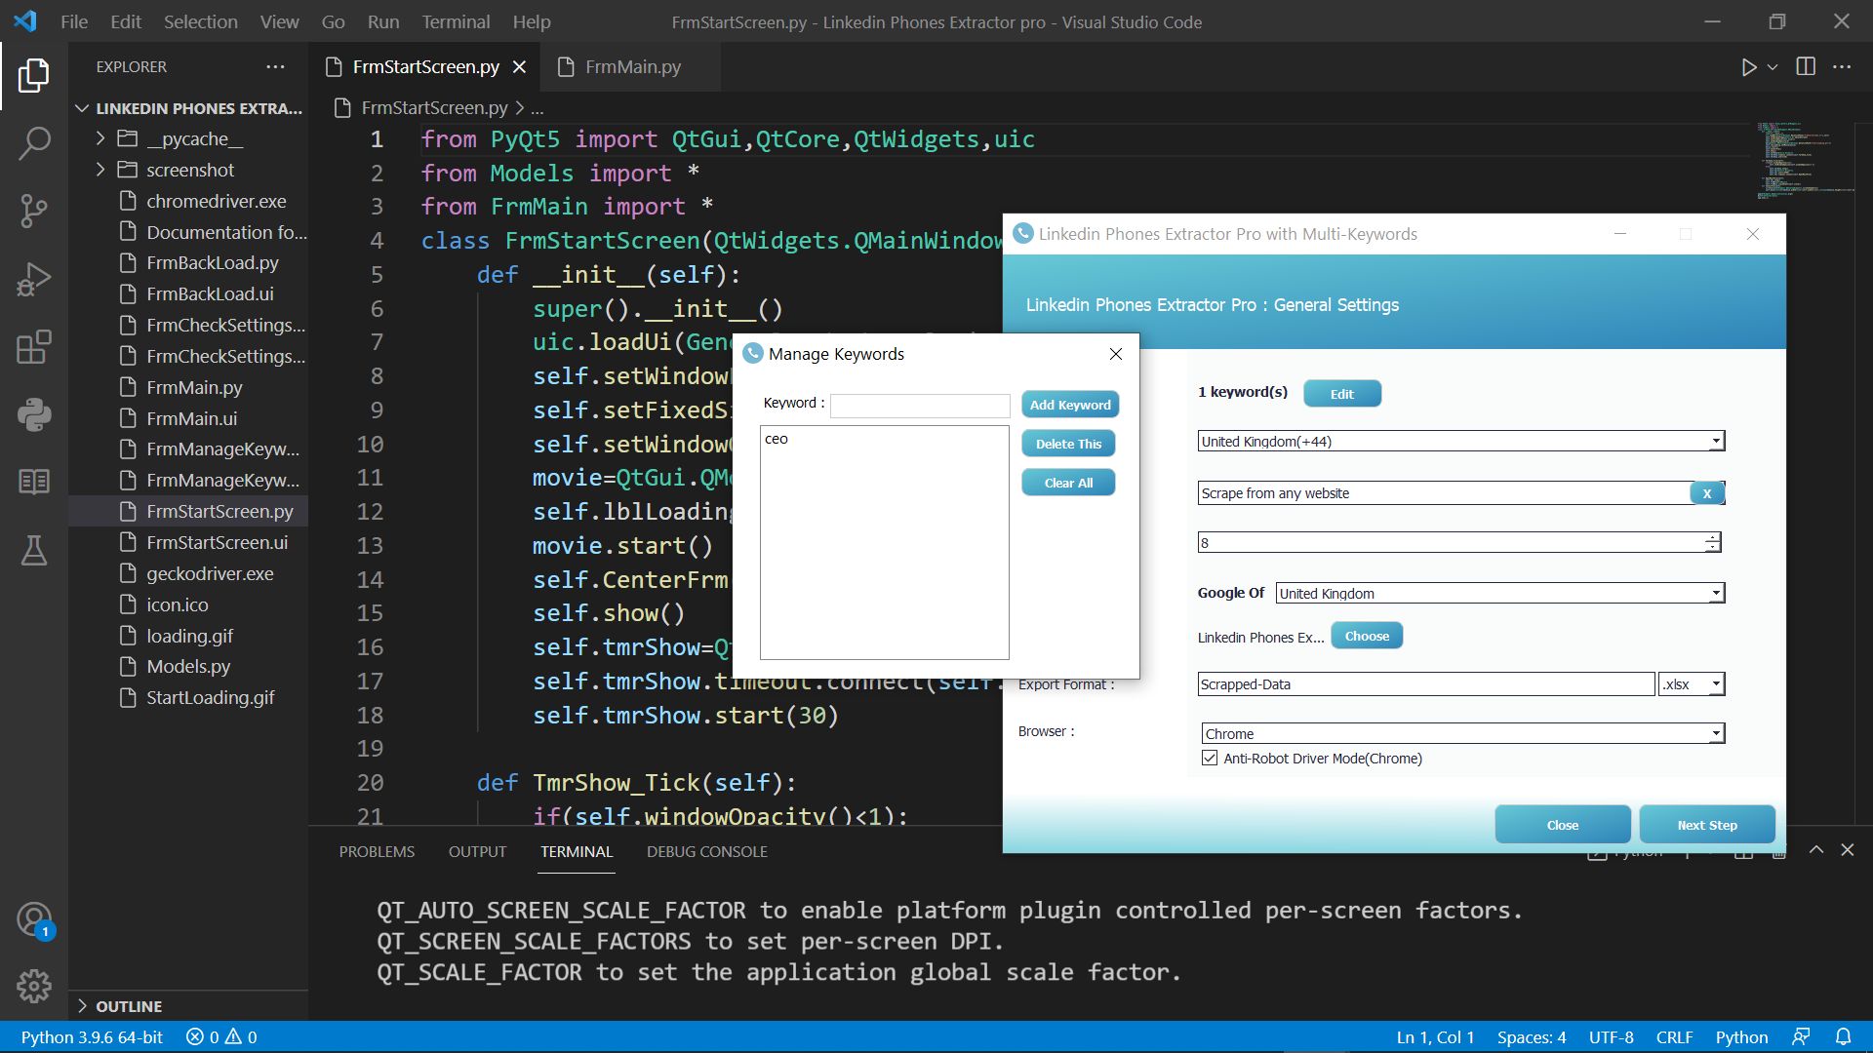
Task: Switch to the OUTPUT panel tab
Action: point(477,851)
